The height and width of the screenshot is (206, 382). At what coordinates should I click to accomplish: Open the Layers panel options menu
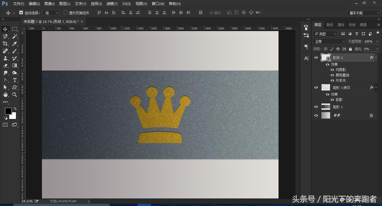(x=379, y=25)
